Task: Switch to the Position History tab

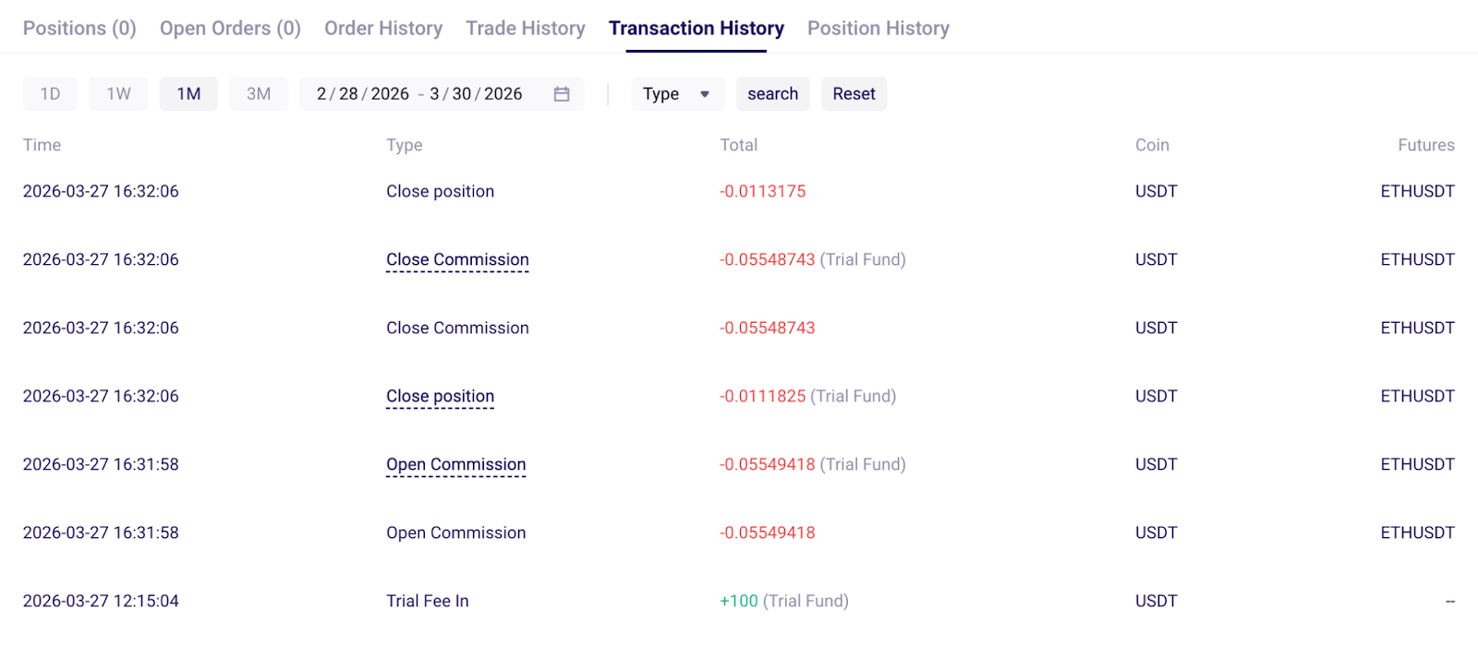Action: coord(878,29)
